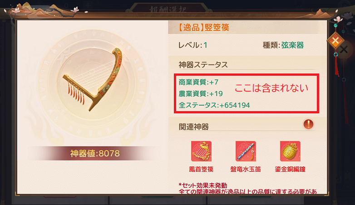The width and height of the screenshot is (355, 205).
Task: Click the 神器値:8078 banner
Action: point(95,153)
